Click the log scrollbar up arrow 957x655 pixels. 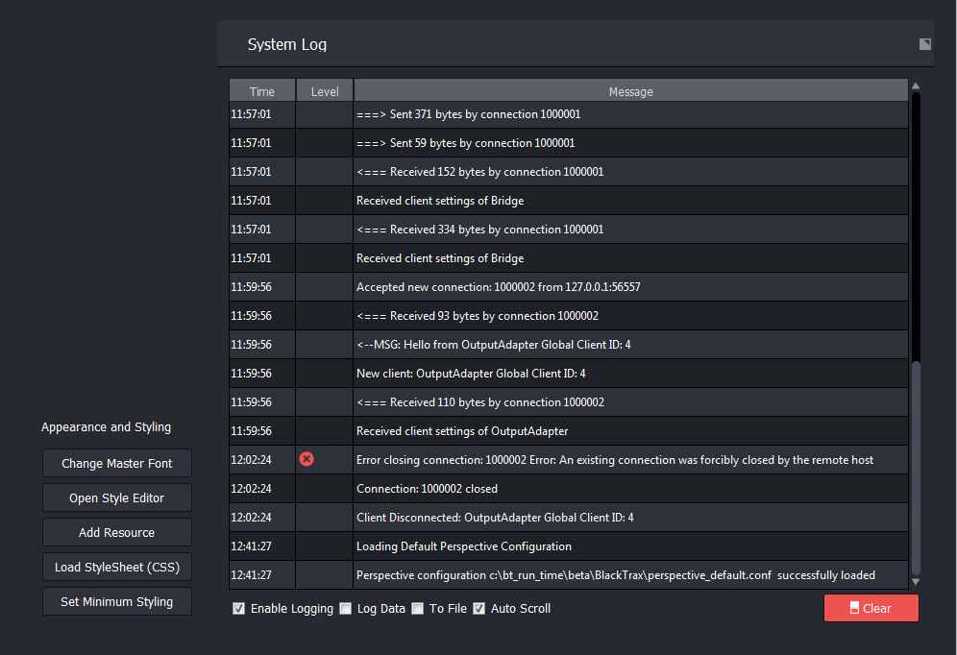(x=915, y=86)
